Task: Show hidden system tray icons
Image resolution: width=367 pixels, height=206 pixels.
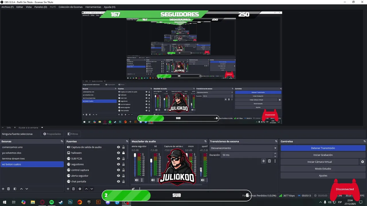Action: click(x=320, y=202)
